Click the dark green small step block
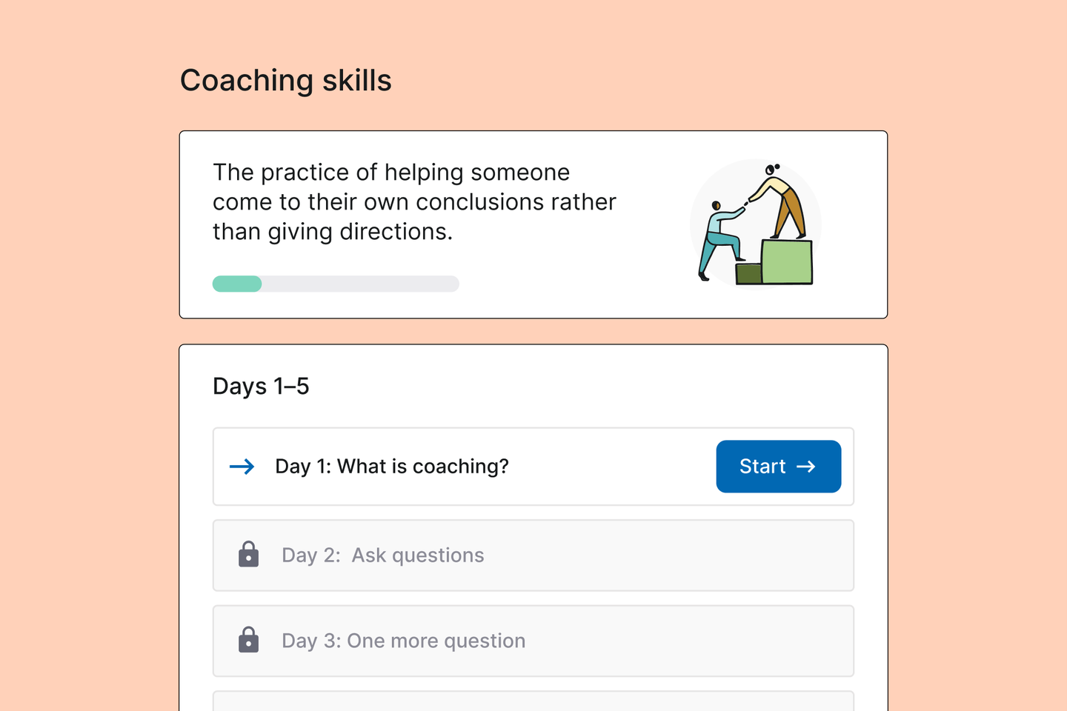Viewport: 1067px width, 711px height. [x=748, y=273]
